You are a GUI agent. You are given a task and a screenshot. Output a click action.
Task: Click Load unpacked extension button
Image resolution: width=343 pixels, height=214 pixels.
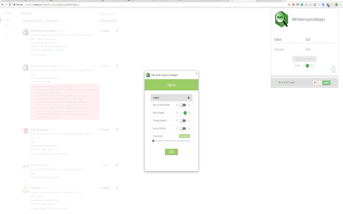click(33, 21)
